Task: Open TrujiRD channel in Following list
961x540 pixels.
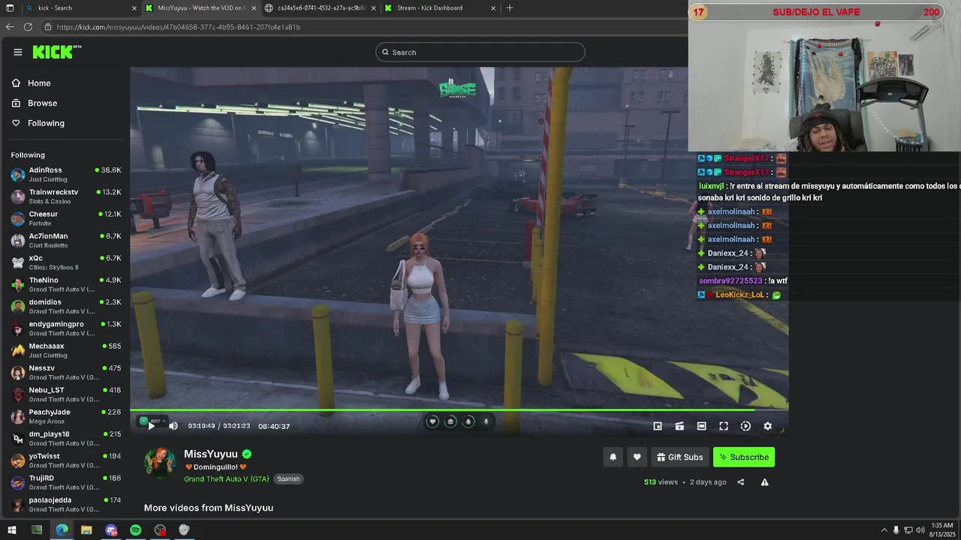Action: (65, 482)
